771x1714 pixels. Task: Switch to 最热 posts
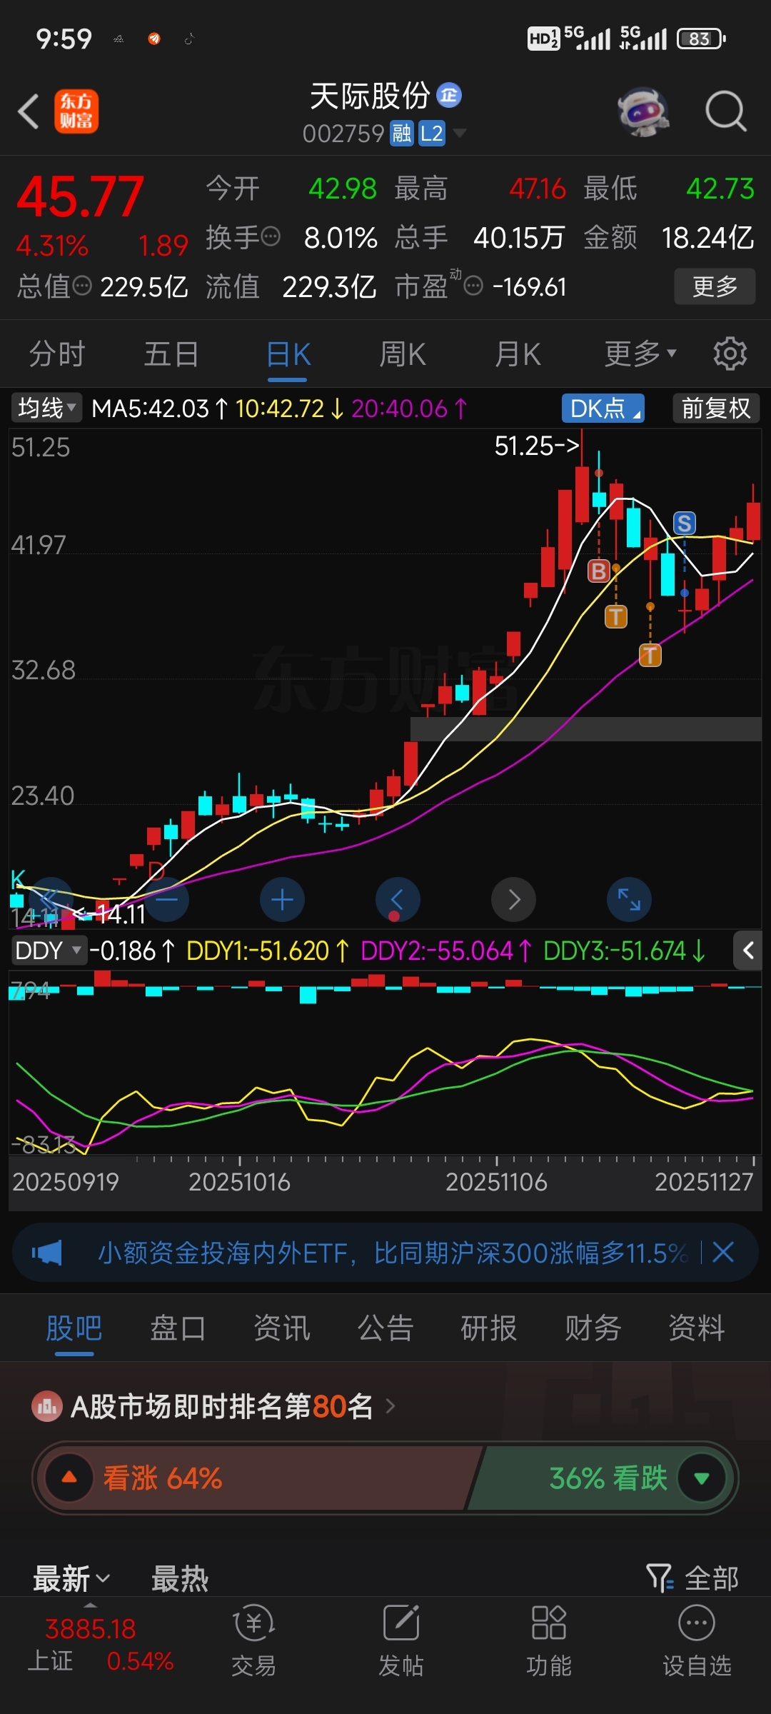[180, 1578]
